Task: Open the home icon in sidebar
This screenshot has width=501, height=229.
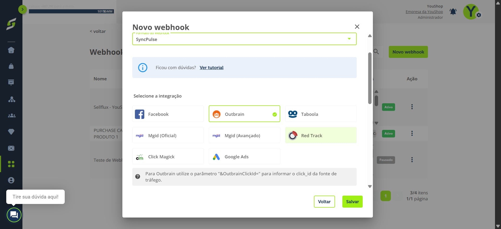Action: (x=11, y=50)
